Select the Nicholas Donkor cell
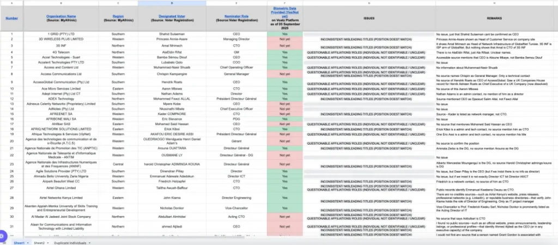The image size is (558, 245). point(172,208)
